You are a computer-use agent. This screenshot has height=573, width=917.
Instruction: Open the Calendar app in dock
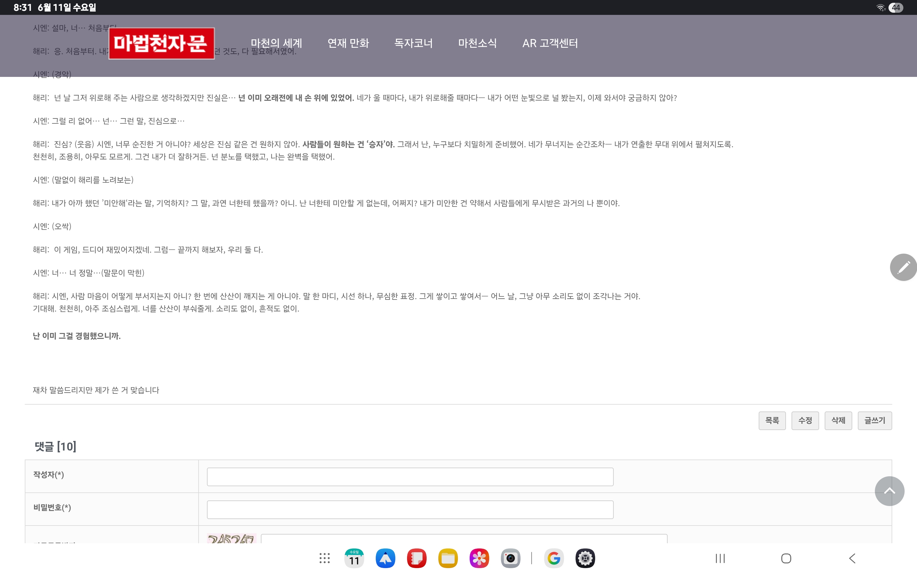[x=354, y=558]
